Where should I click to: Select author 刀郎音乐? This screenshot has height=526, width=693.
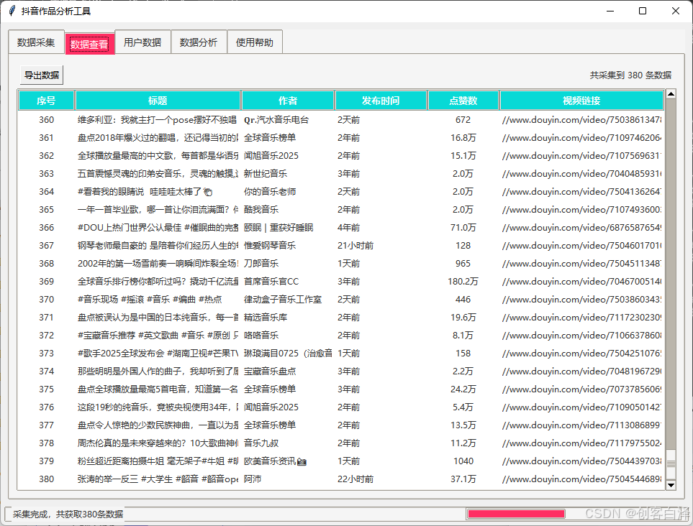pos(261,264)
